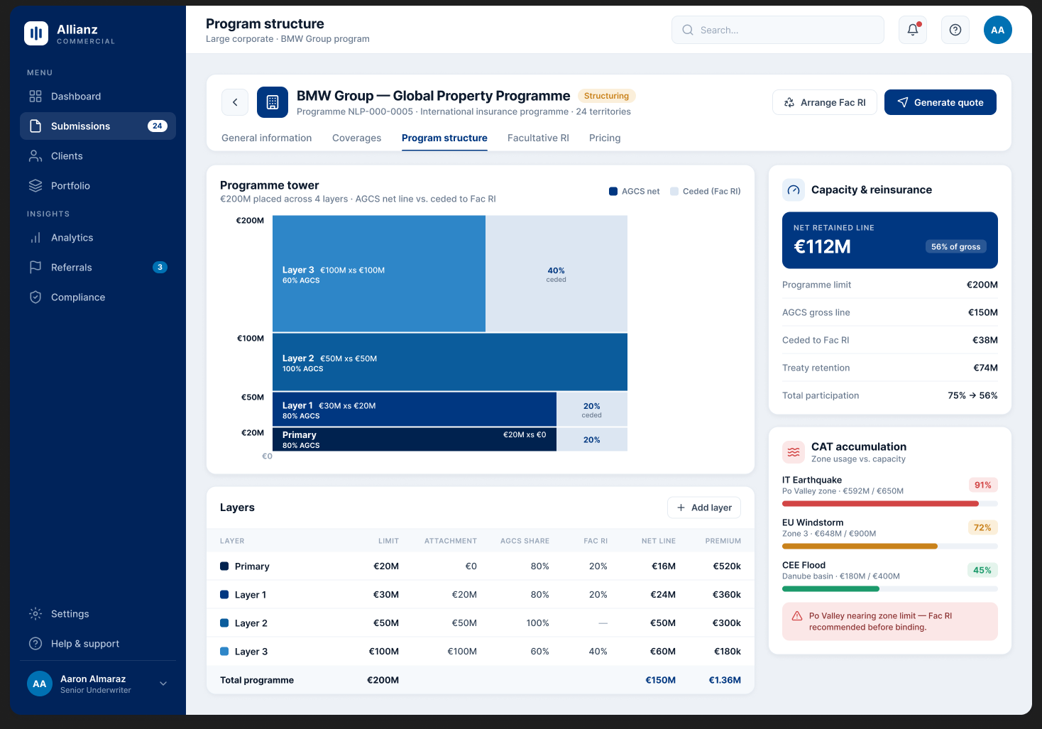Click the Layer 2 row name
1042x729 pixels.
pos(251,623)
